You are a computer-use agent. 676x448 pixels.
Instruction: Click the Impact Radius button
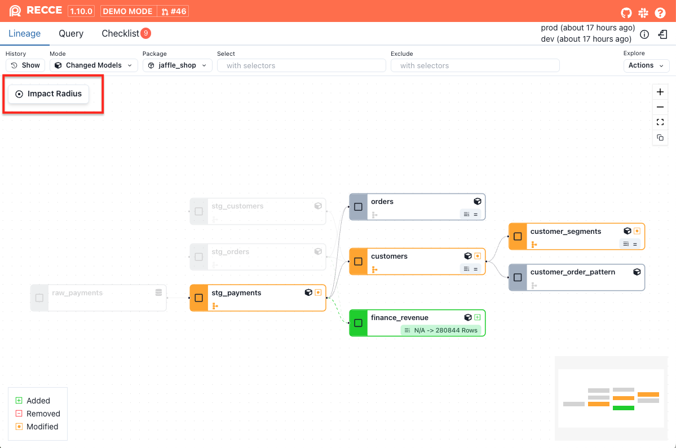click(48, 94)
